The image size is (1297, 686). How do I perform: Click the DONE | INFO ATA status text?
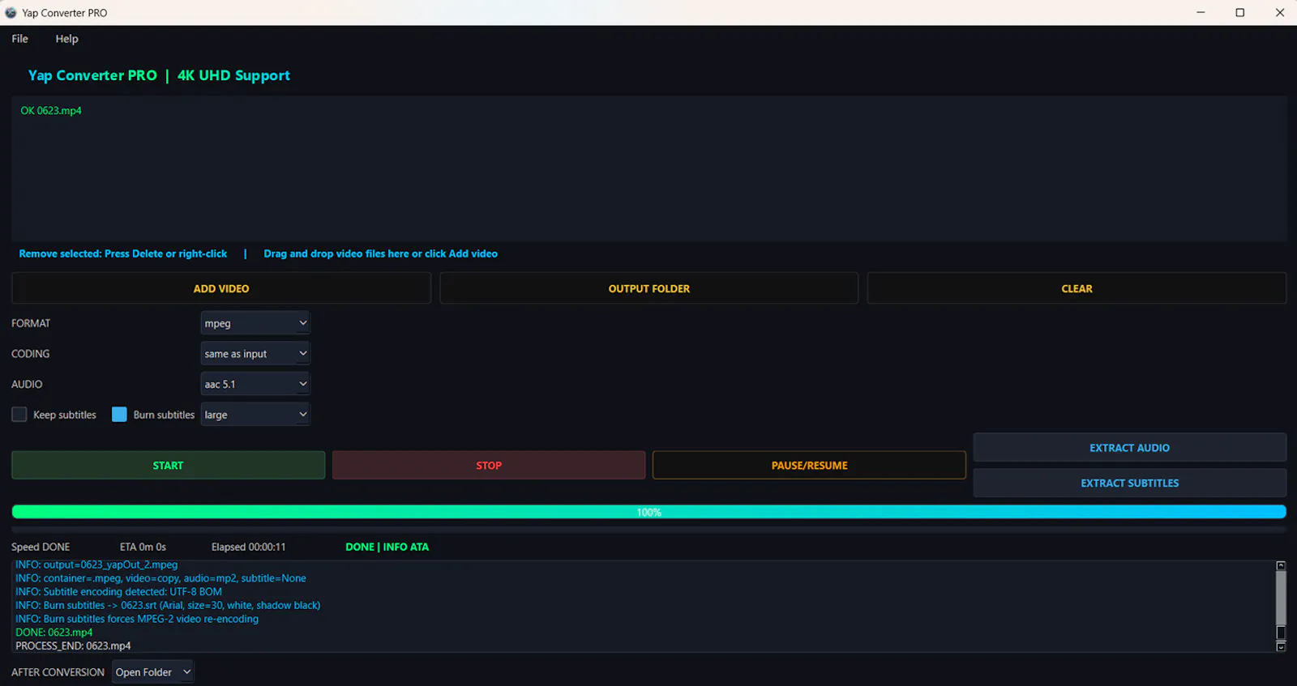click(x=387, y=548)
